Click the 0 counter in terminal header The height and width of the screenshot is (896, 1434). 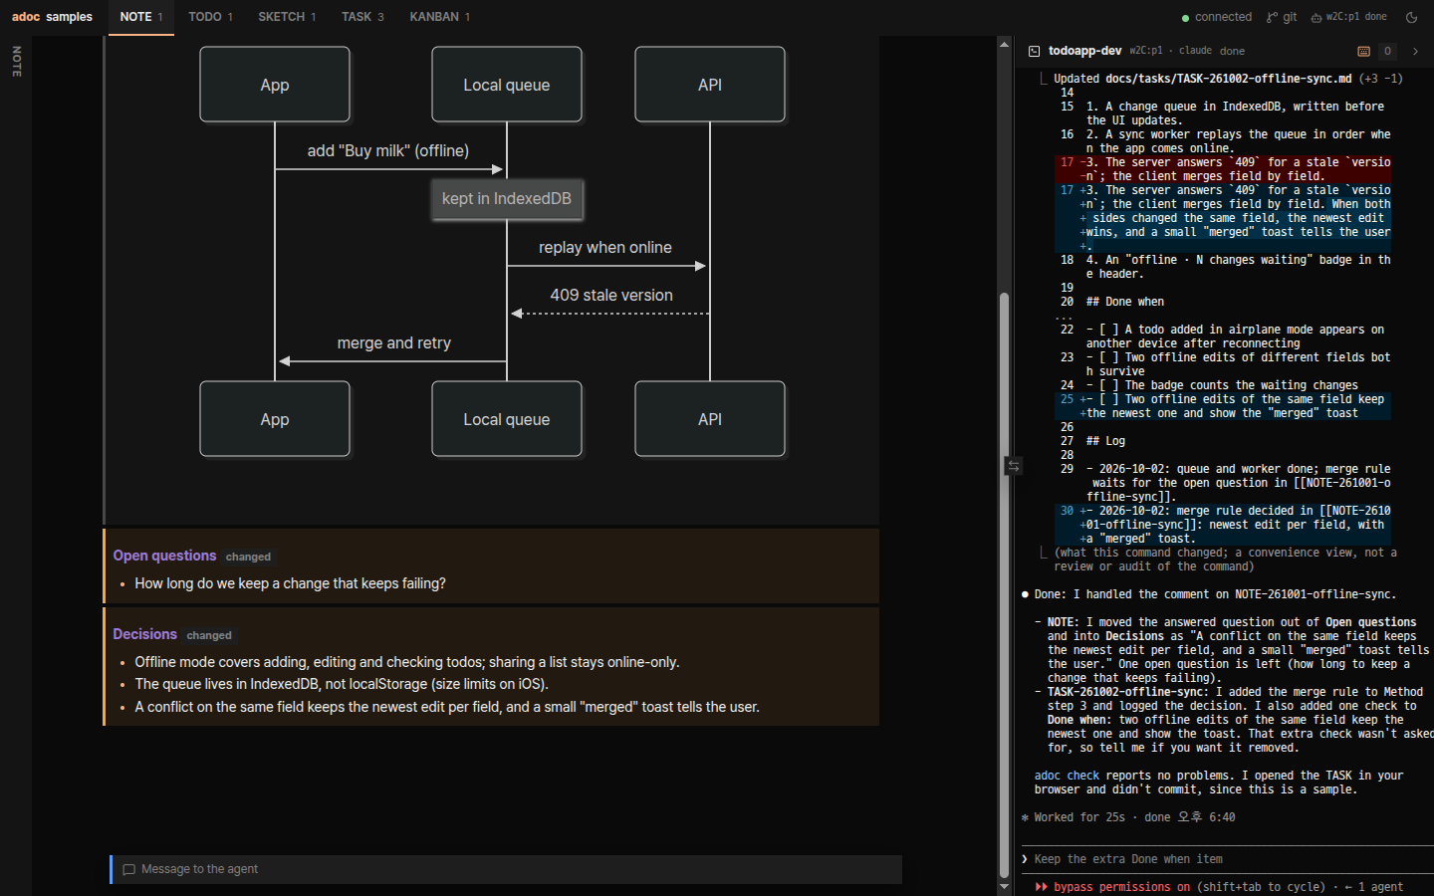(x=1387, y=51)
